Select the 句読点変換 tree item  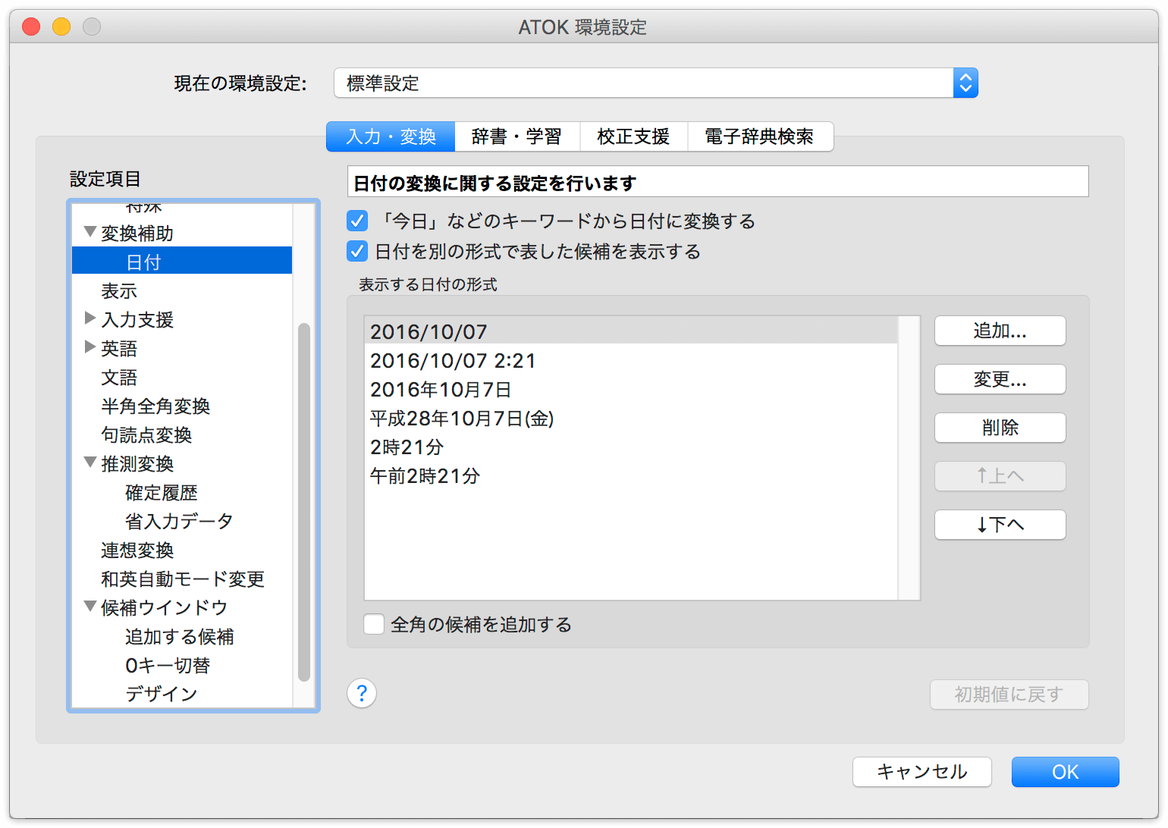point(182,434)
